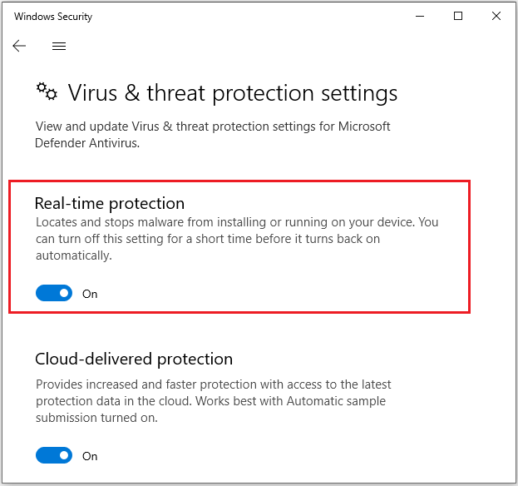Open the hamburger navigation menu
The width and height of the screenshot is (518, 486).
click(x=59, y=47)
